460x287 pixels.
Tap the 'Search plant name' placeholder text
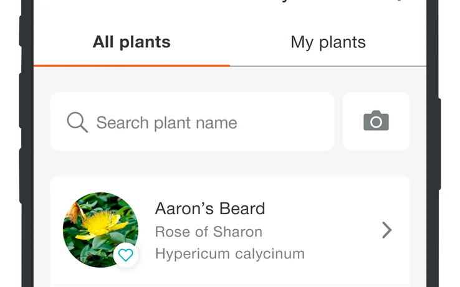click(x=166, y=123)
